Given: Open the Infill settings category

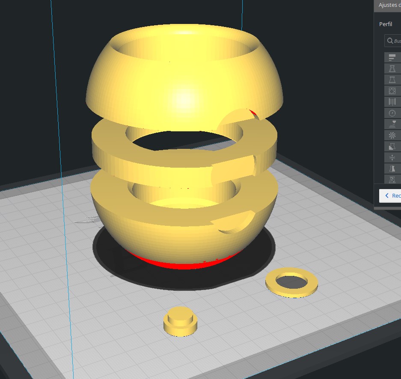Looking at the screenshot, I should tap(392, 90).
